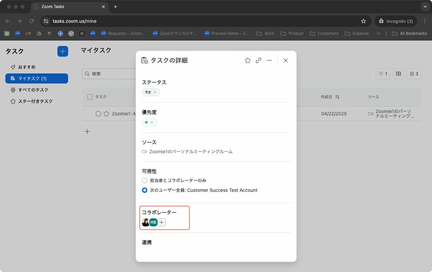Sort by the 作成日 column arrows

coord(337,97)
